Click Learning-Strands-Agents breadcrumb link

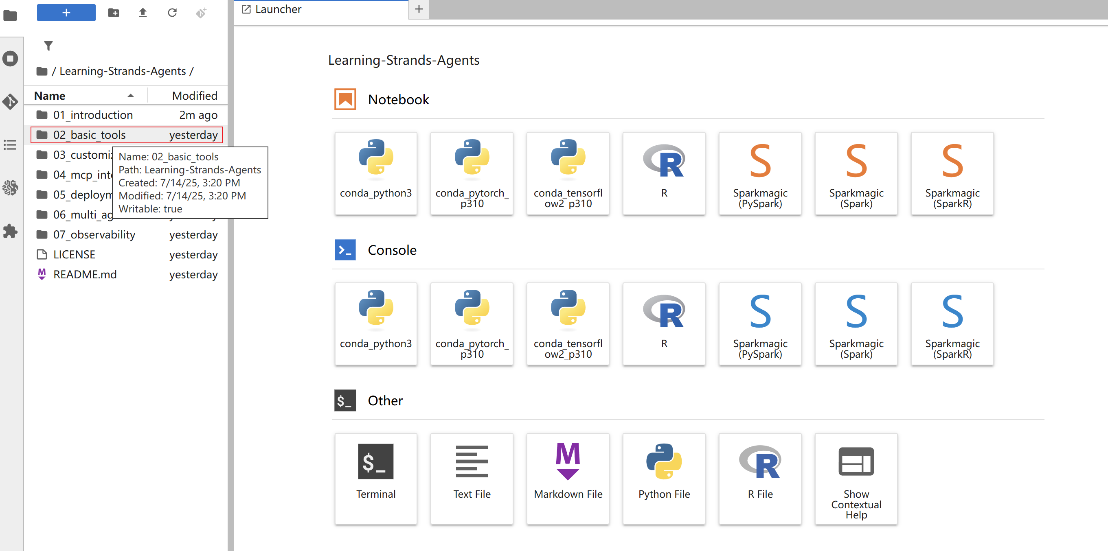pyautogui.click(x=123, y=71)
